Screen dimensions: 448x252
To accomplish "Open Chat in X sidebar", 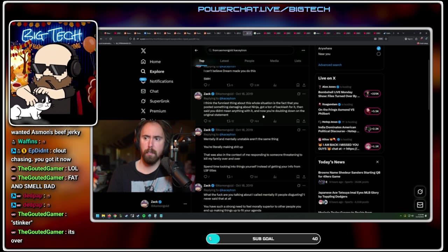I will coord(149,91).
